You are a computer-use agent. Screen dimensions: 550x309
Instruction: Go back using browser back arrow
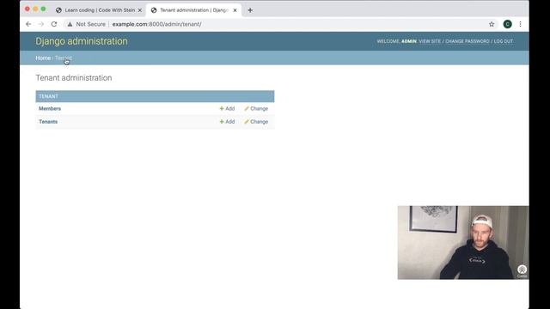coord(28,24)
